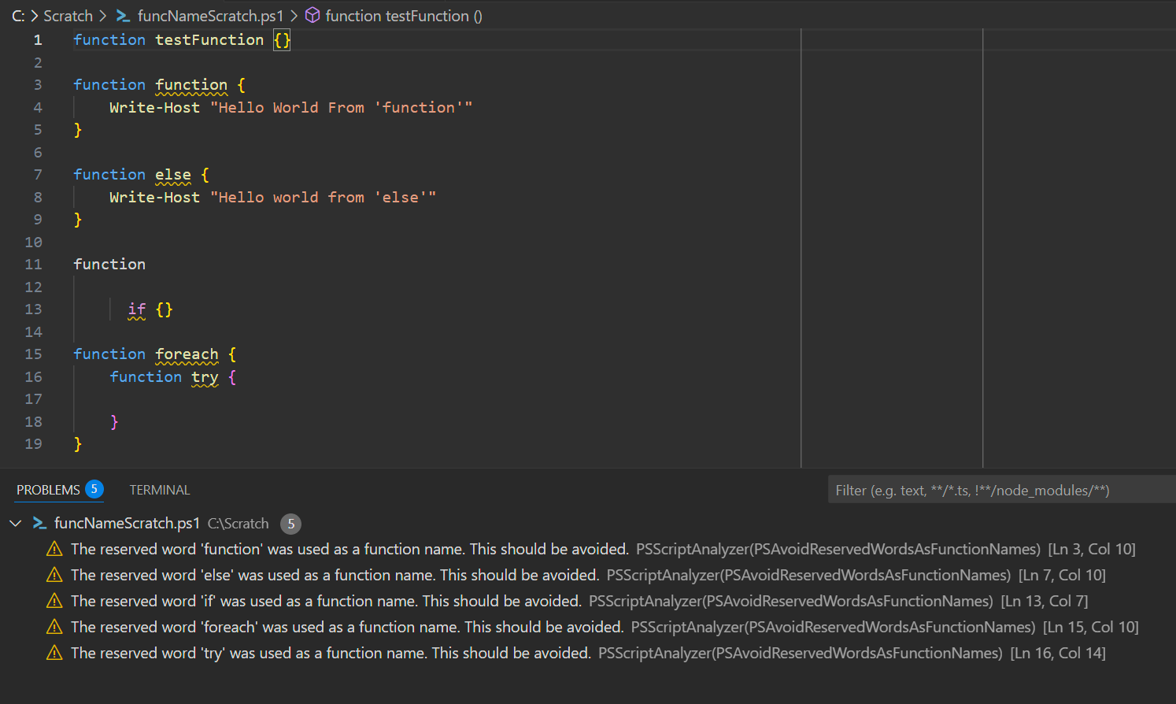Screen dimensions: 1176x704
Task: Click cube symbol icon before testFunction breadcrumb
Action: [x=312, y=16]
